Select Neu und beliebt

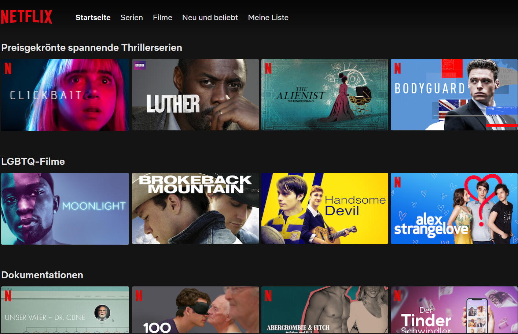(x=210, y=18)
